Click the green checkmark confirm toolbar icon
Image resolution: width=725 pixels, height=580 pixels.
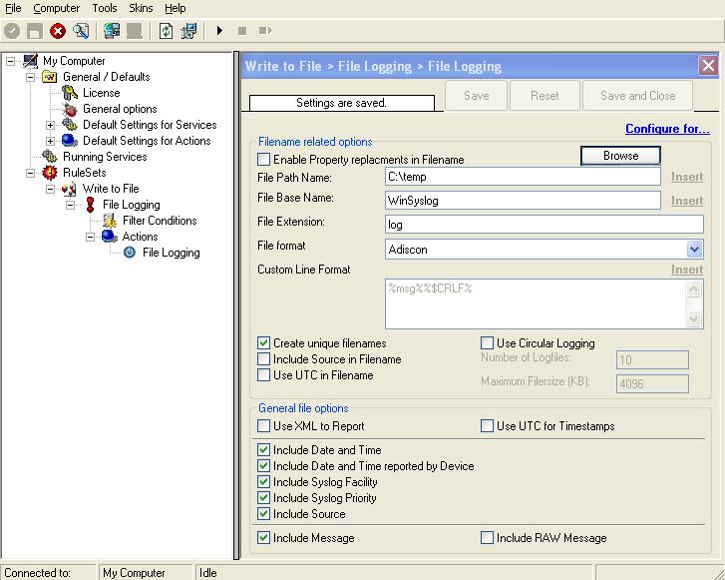point(12,31)
